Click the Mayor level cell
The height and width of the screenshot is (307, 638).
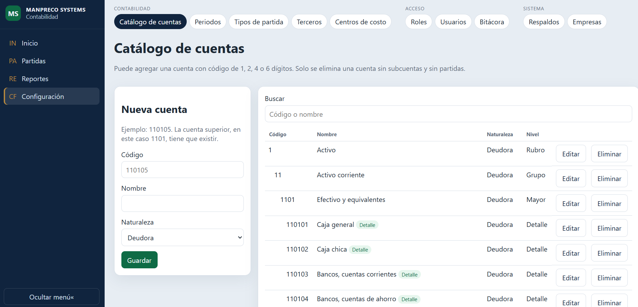point(536,200)
